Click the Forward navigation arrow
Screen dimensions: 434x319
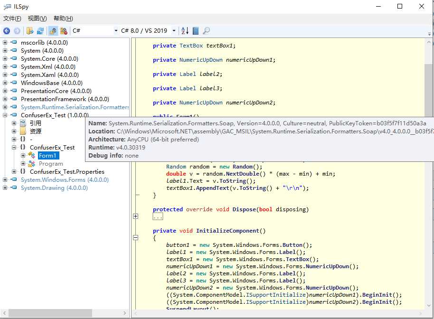[x=17, y=31]
